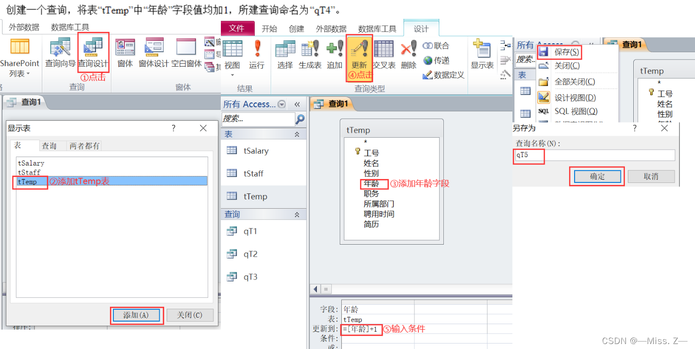Image resolution: width=695 pixels, height=349 pixels.
Task: Click the 所属部门 field in tTemp list
Action: [379, 204]
